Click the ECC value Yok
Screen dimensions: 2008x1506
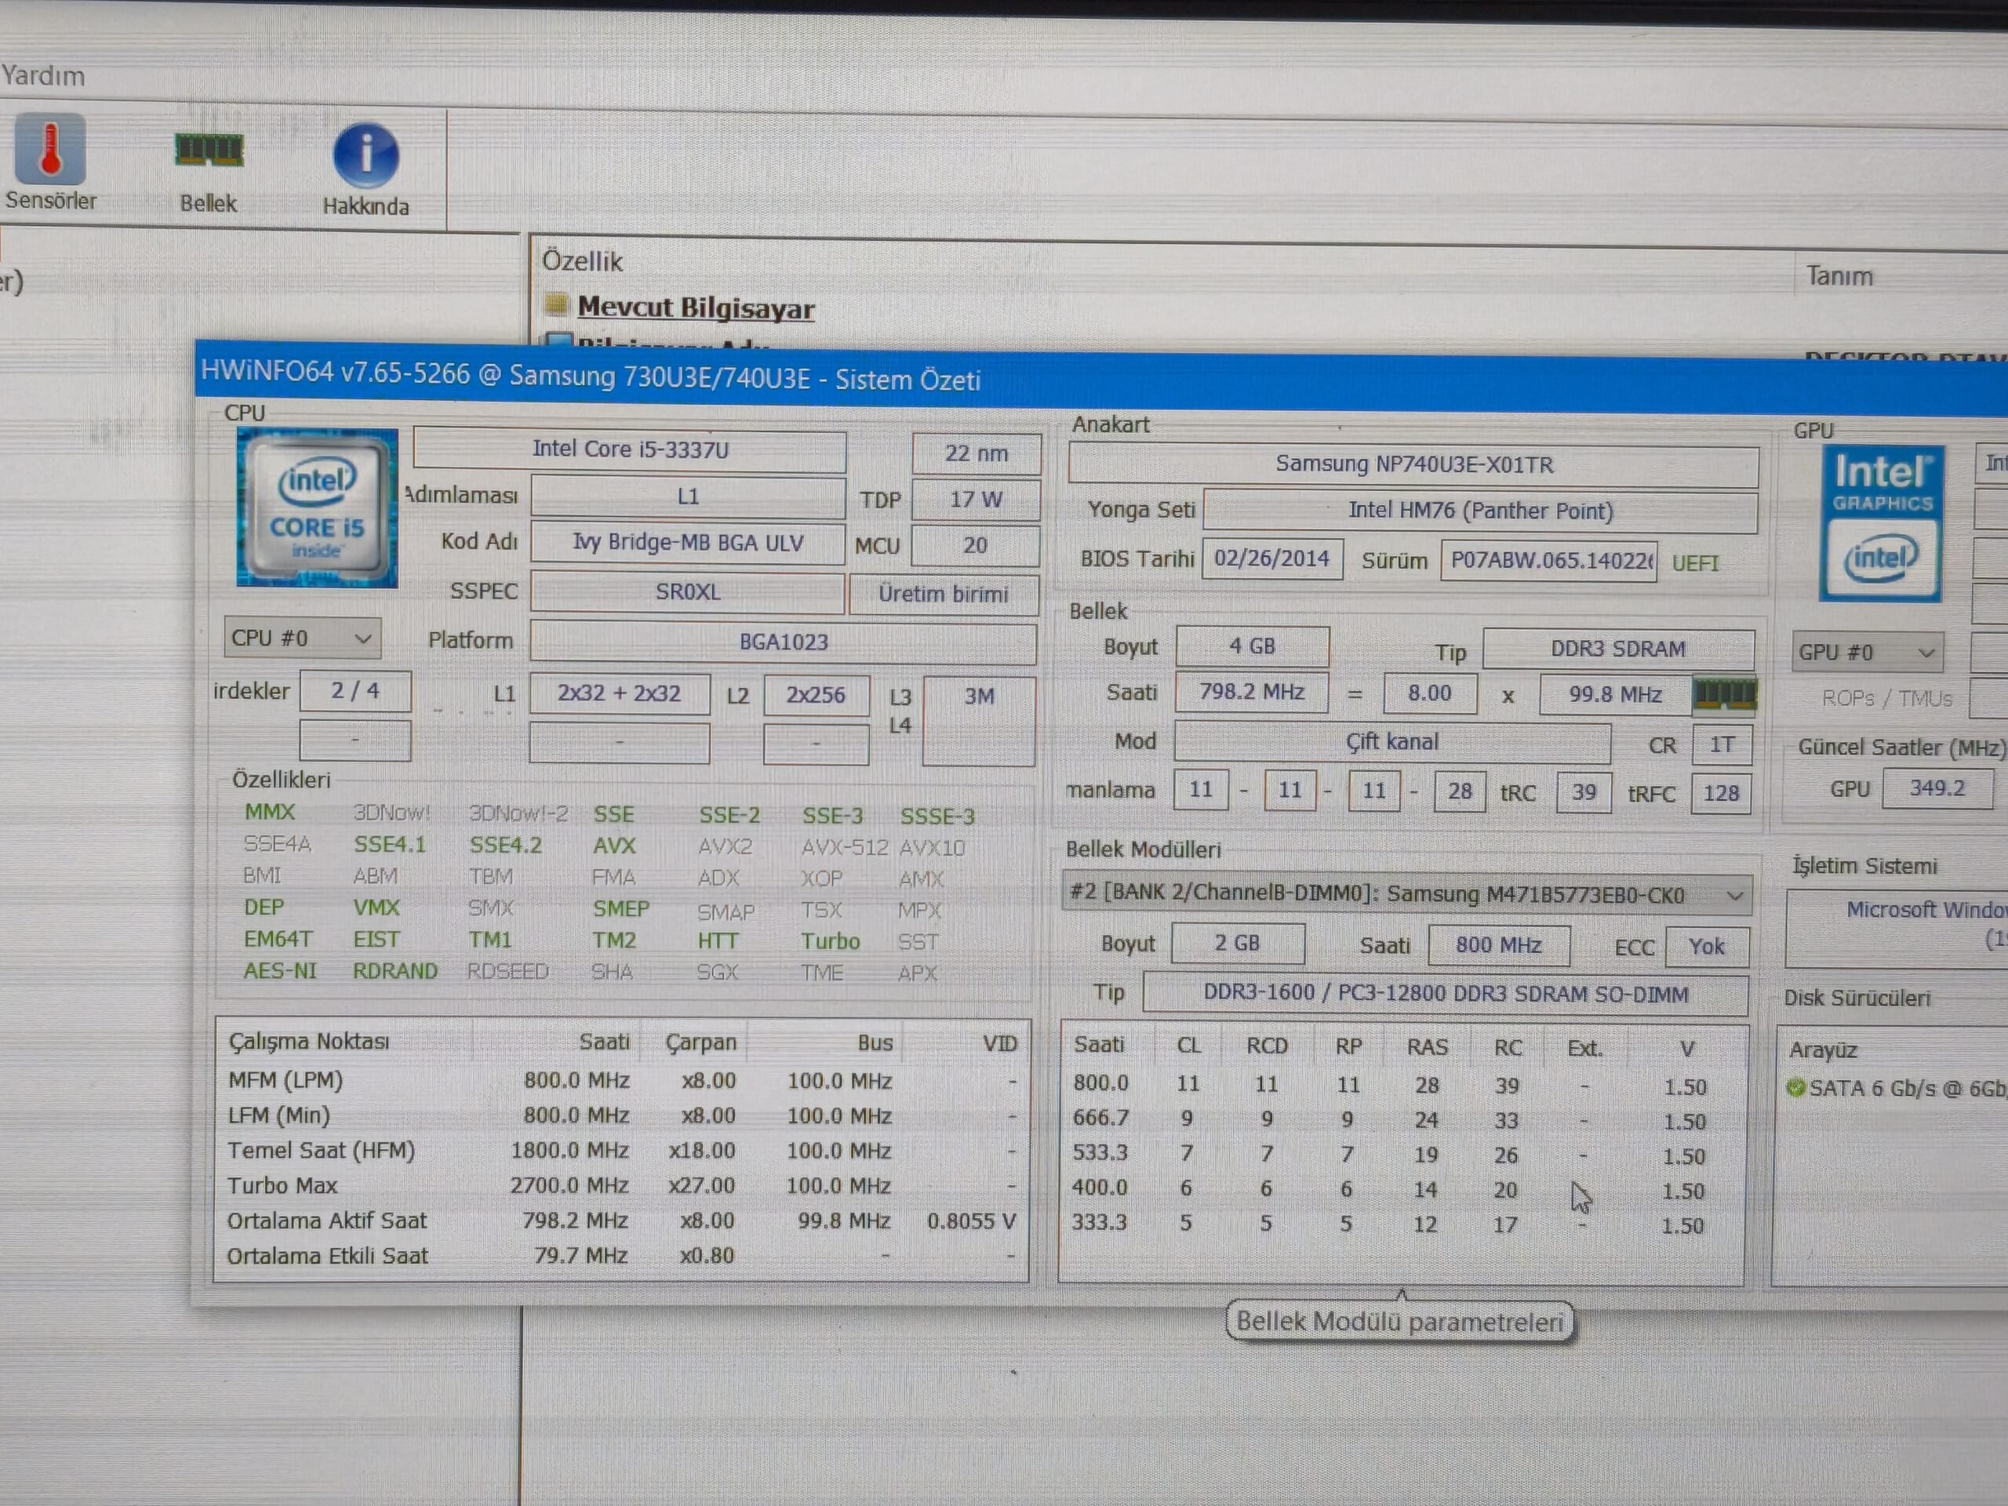[1707, 947]
